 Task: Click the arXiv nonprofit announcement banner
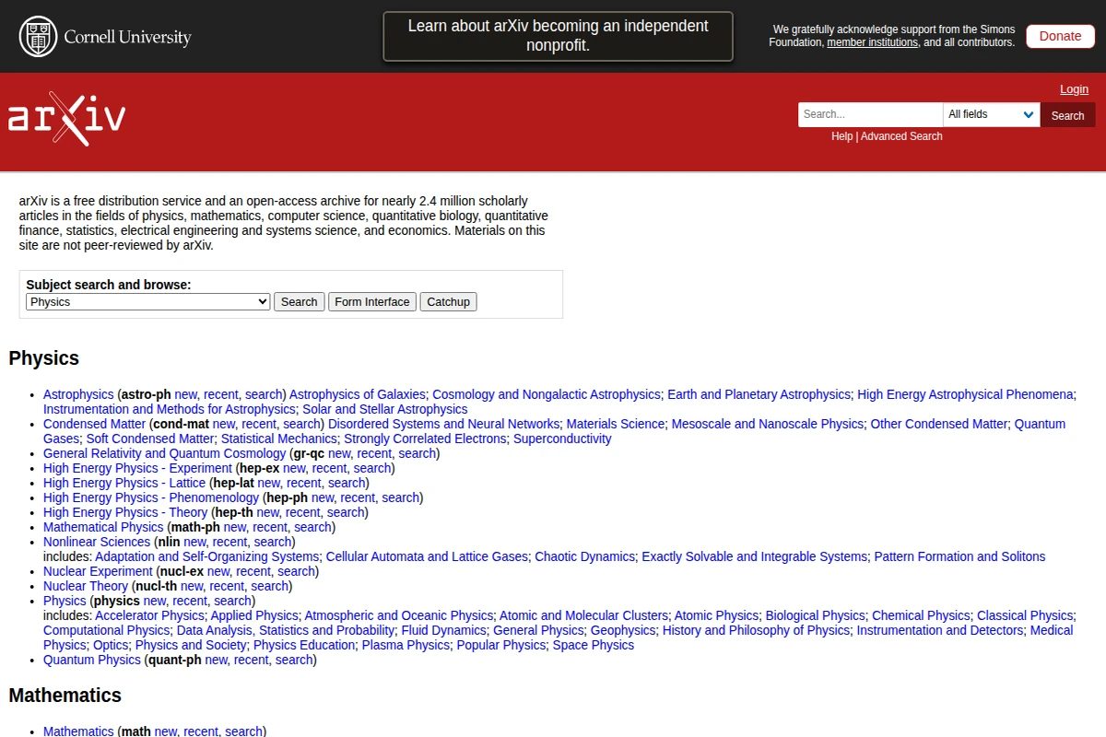(557, 36)
